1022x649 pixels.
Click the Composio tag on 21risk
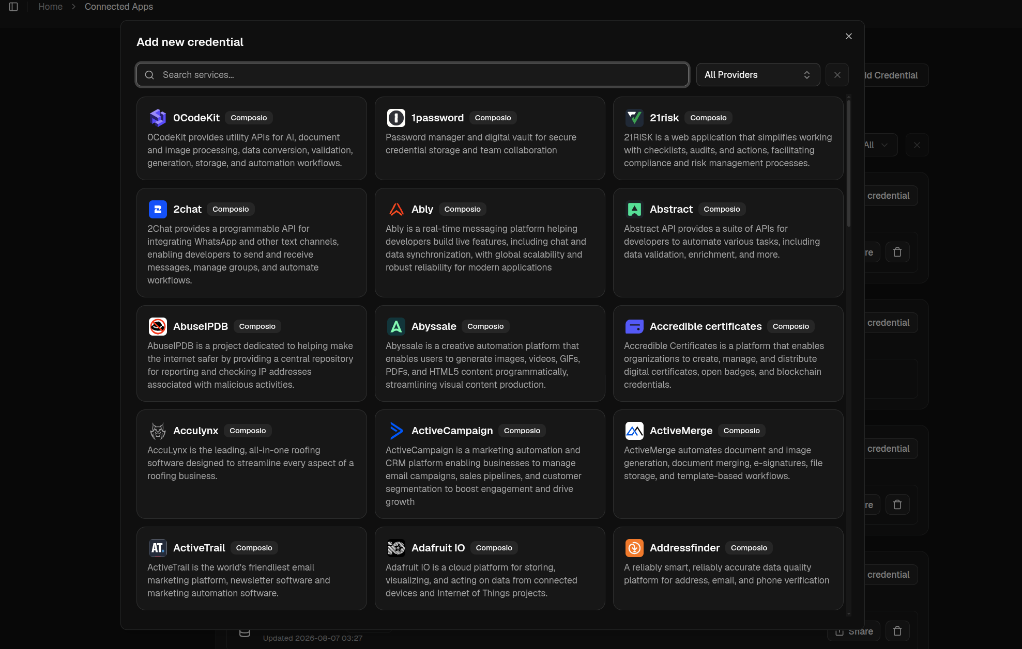[x=708, y=118]
